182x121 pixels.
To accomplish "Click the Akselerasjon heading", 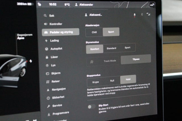I will (x=92, y=25).
